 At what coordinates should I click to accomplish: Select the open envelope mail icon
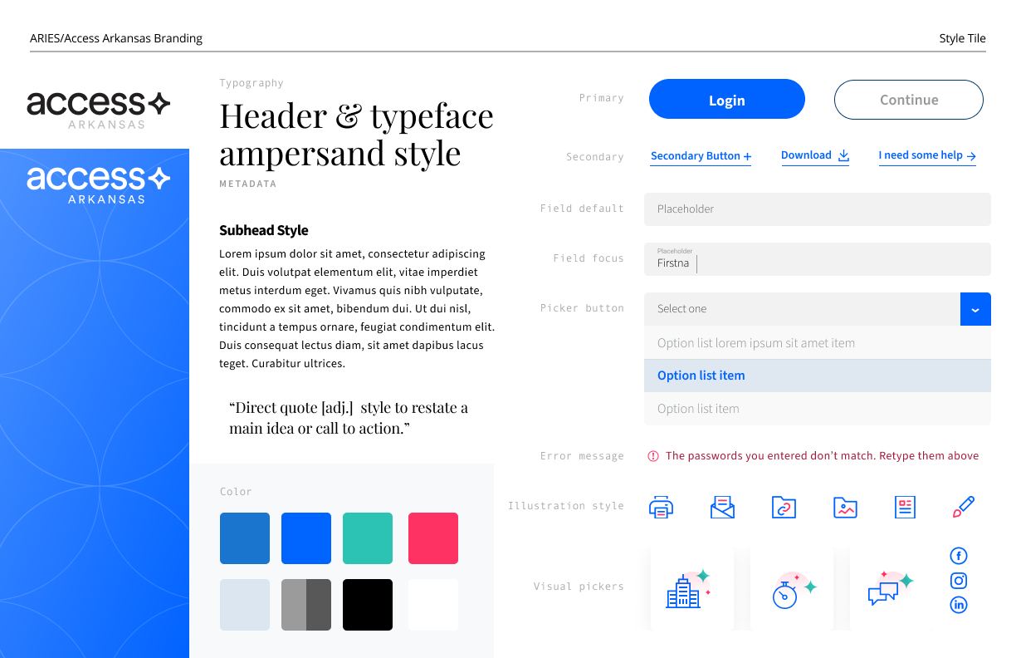[x=722, y=507]
